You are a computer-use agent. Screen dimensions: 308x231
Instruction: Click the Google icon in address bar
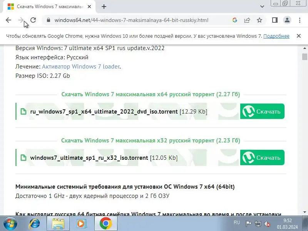pos(234,20)
